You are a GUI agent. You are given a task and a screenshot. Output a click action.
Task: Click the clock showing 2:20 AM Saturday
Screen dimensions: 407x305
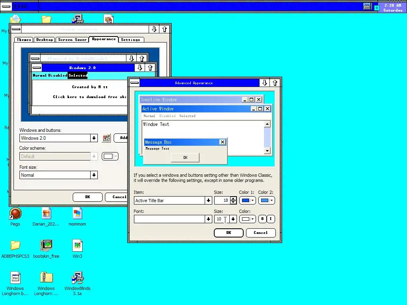[x=392, y=8]
